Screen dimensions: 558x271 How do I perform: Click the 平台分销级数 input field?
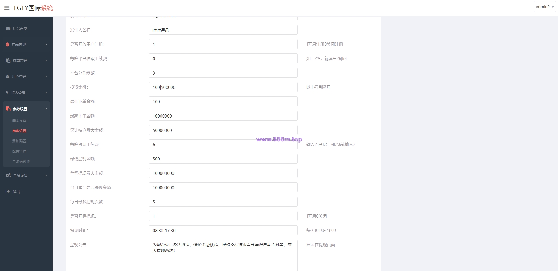[x=223, y=73]
